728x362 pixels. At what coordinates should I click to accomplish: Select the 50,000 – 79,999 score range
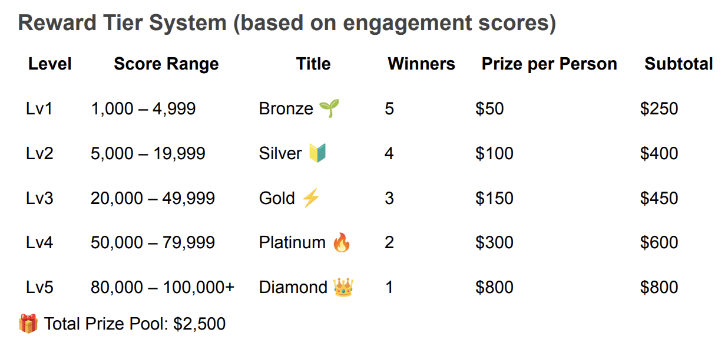(153, 242)
